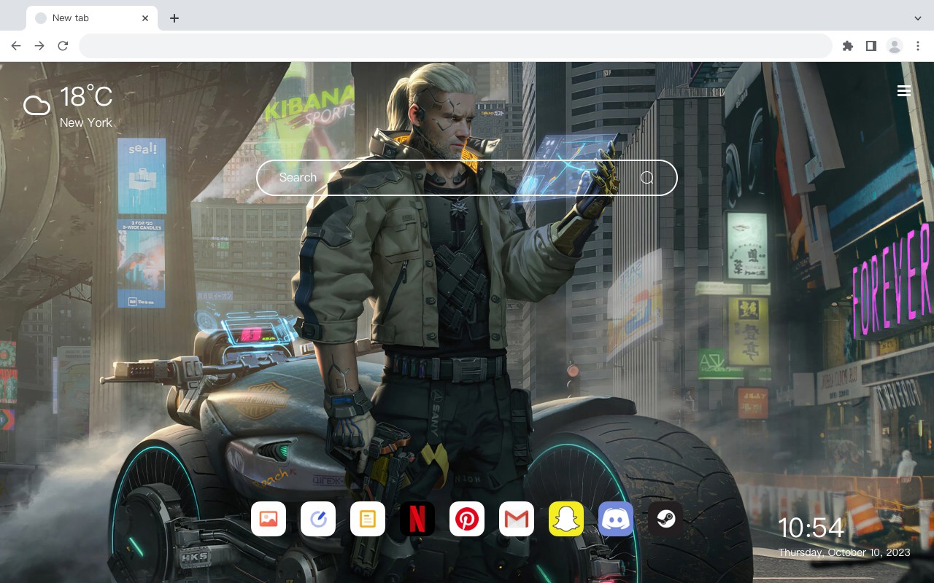Click the New York location label
Viewport: 934px width, 583px height.
point(86,122)
